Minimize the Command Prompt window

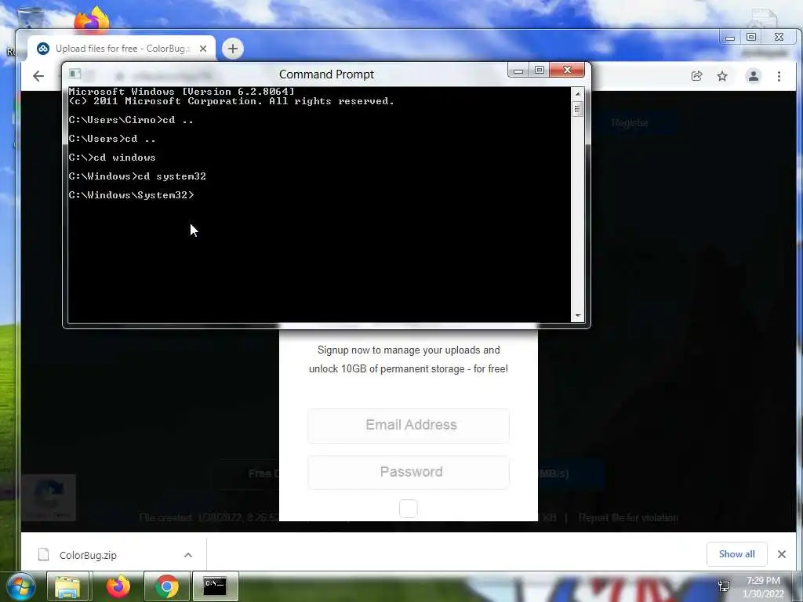point(518,70)
